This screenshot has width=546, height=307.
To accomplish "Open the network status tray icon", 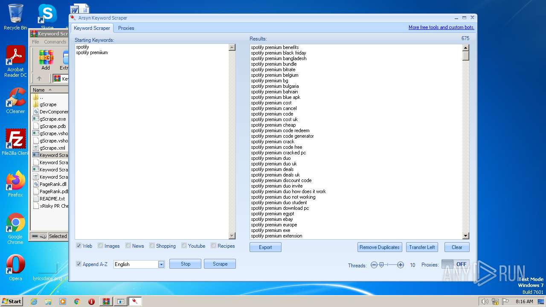I will pos(495,301).
